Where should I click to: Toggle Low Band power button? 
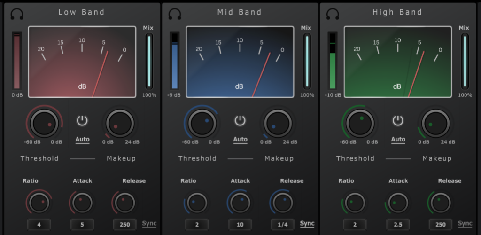pyautogui.click(x=82, y=121)
